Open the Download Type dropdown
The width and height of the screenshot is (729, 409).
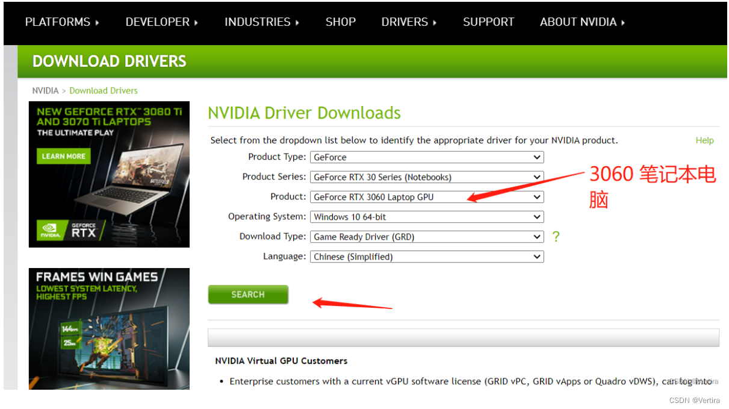426,237
